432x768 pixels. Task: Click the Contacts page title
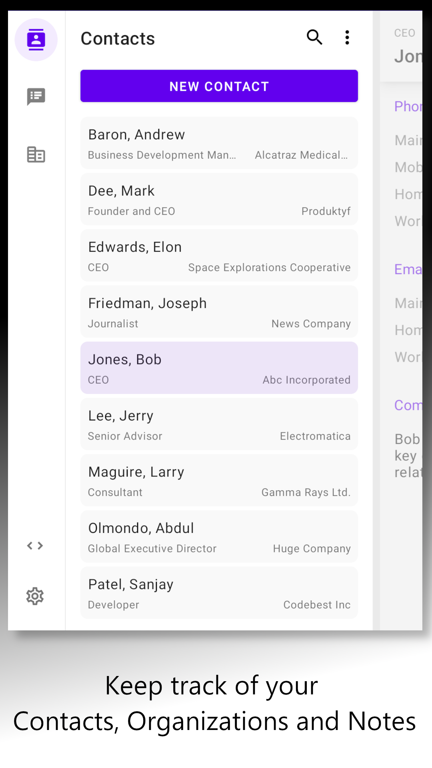(118, 39)
